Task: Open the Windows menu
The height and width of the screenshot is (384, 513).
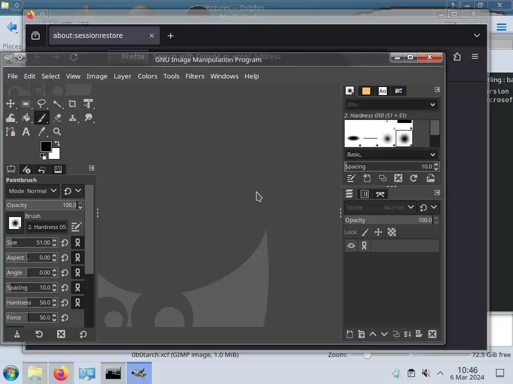Action: 224,76
